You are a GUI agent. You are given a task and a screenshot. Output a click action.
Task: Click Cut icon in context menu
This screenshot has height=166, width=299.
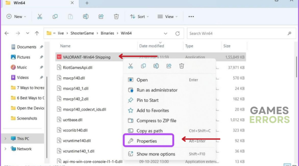(x=131, y=66)
